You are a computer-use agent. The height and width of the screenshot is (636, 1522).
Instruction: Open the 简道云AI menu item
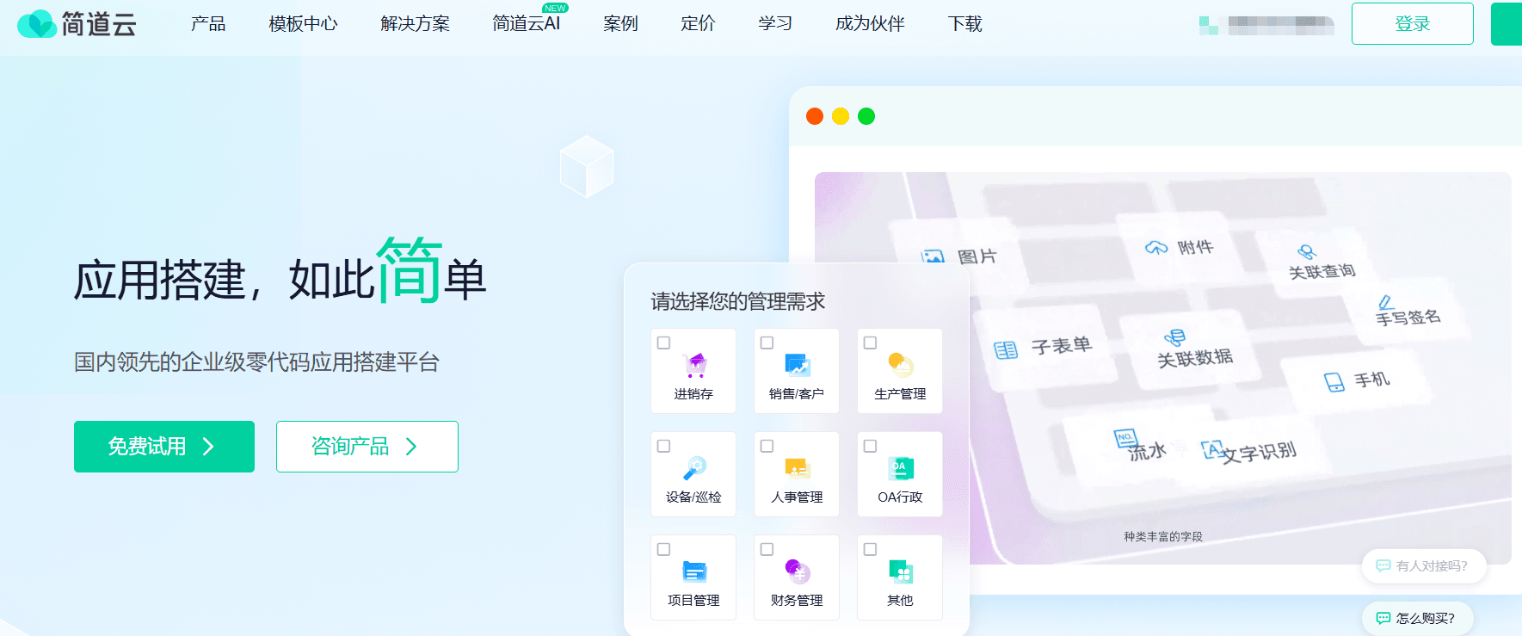click(527, 24)
